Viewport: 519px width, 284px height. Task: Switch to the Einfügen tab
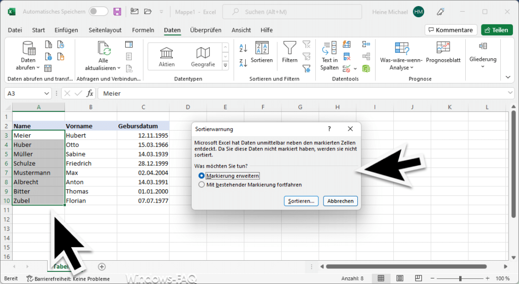click(x=66, y=30)
